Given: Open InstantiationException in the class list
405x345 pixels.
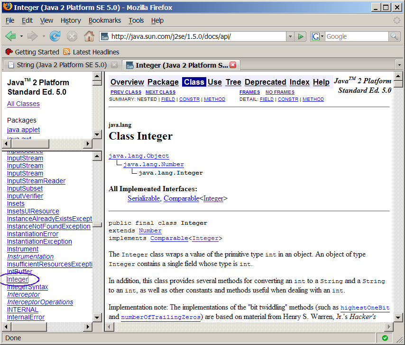Looking at the screenshot, I should click(x=39, y=242).
